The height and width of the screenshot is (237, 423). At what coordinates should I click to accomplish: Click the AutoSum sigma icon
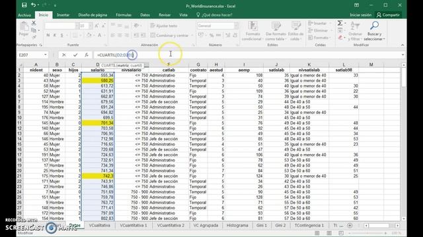click(x=340, y=23)
